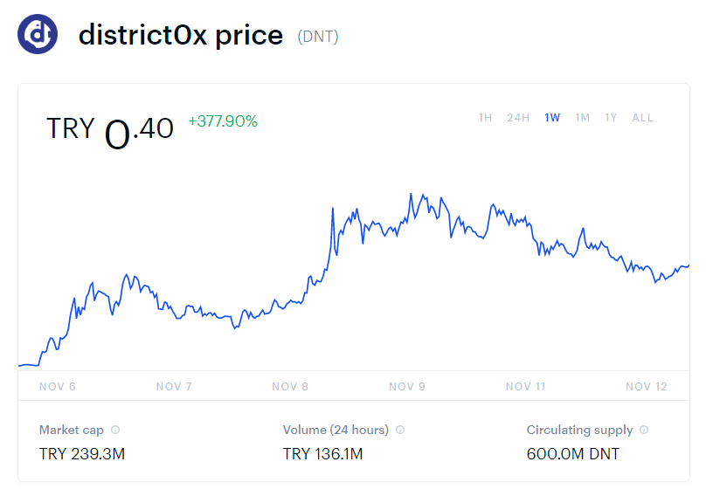Click the TRY 239.3M market cap value
Screen dimensions: 706x503
(82, 453)
